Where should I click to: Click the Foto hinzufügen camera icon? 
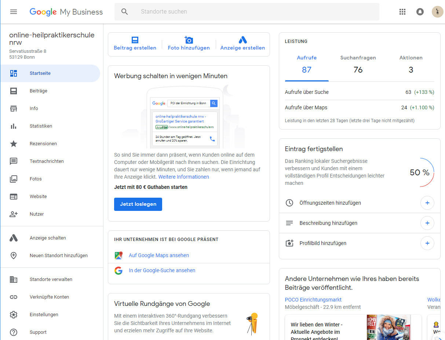coord(189,40)
